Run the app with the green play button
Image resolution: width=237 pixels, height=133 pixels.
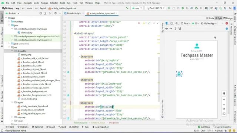(169, 8)
